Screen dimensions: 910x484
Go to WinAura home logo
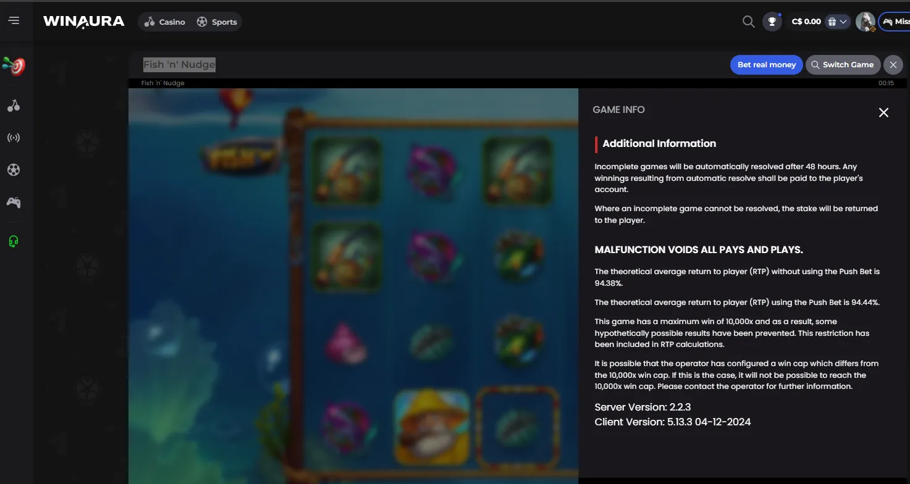coord(84,22)
